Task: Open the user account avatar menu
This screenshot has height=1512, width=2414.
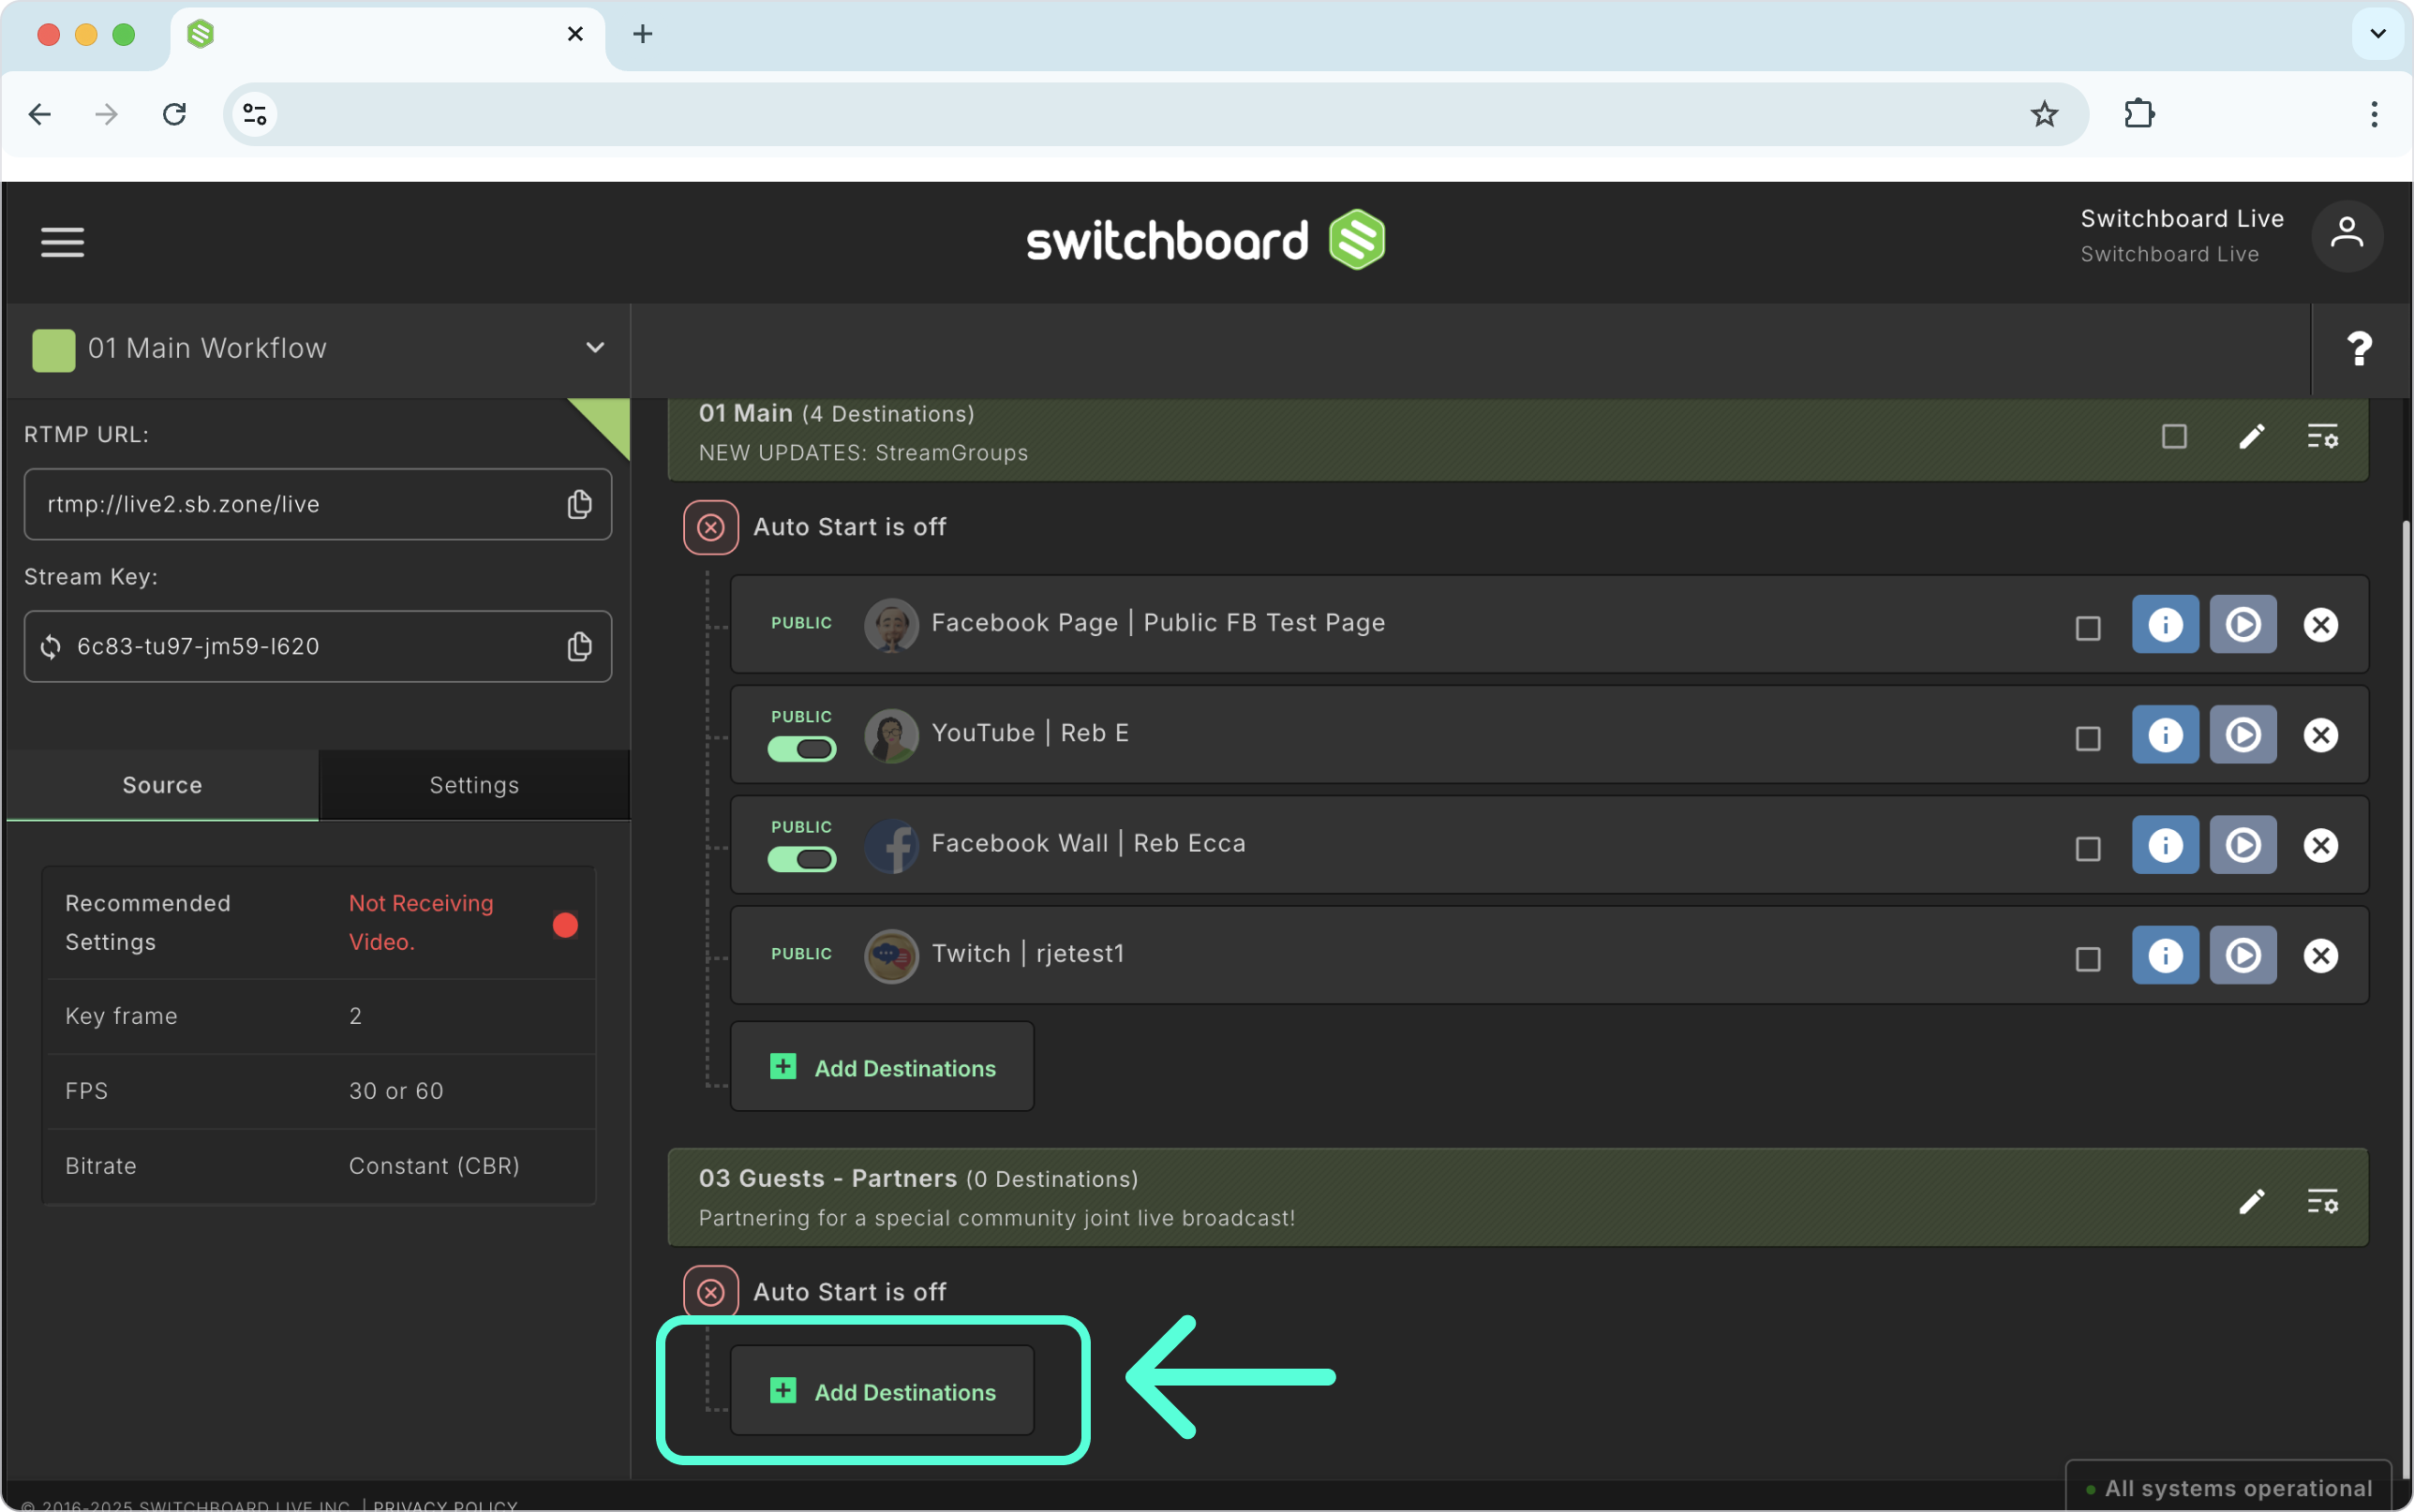Action: [2346, 236]
